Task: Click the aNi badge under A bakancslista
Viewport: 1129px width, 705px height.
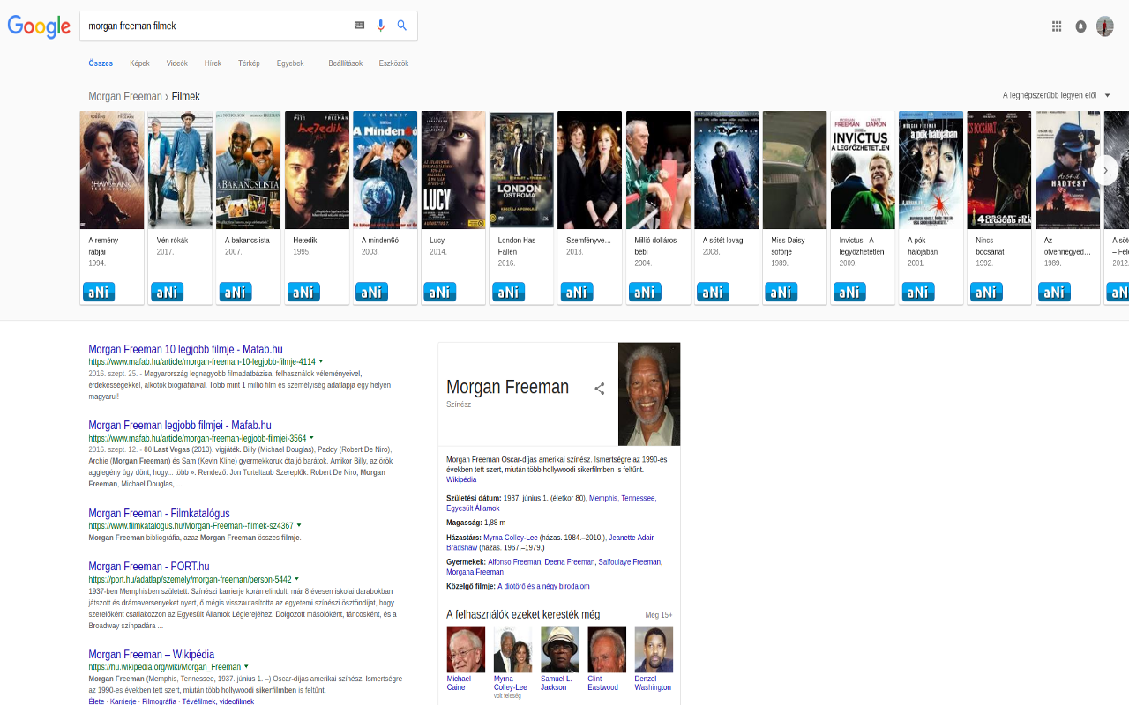Action: coord(236,292)
